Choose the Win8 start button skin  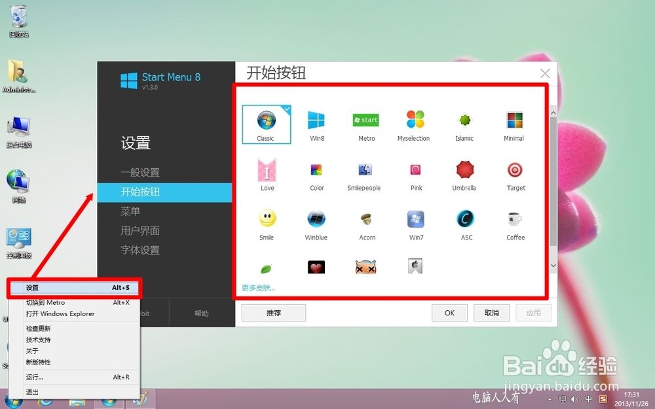[x=316, y=125]
